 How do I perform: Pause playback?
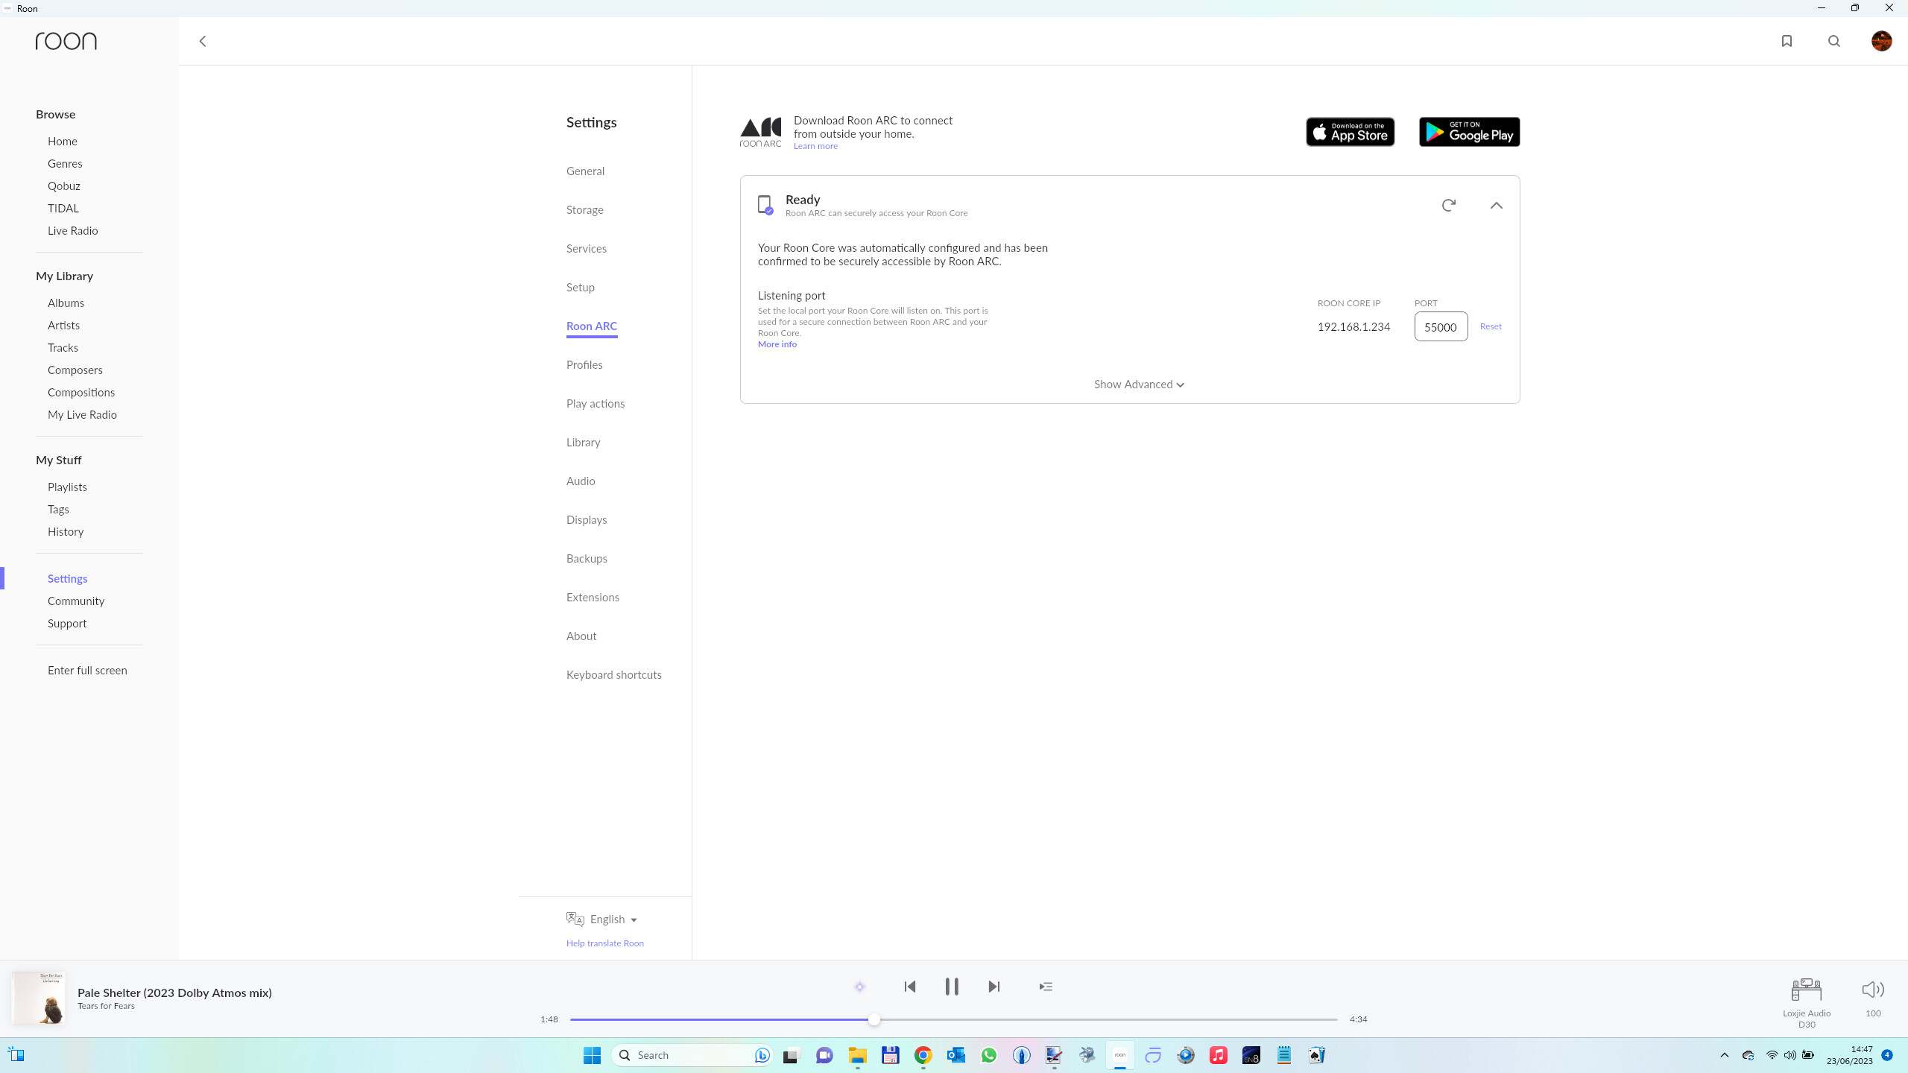[952, 987]
